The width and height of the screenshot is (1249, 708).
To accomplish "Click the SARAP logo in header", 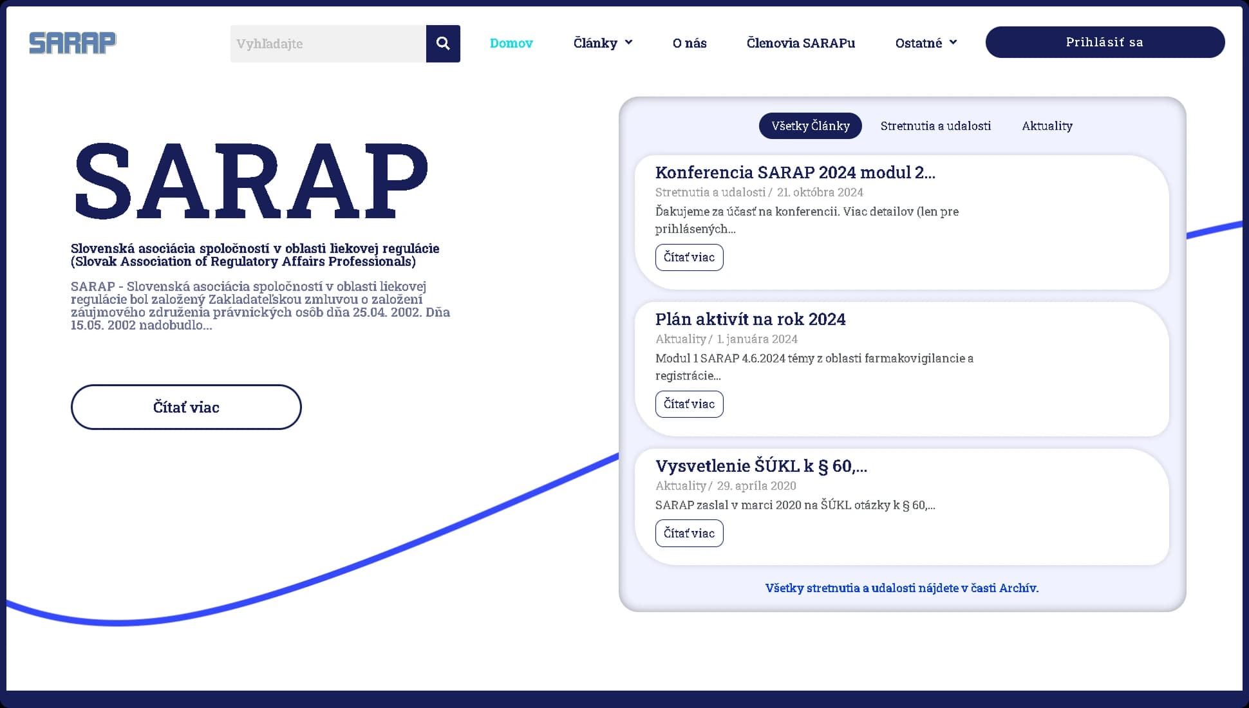I will click(x=73, y=43).
